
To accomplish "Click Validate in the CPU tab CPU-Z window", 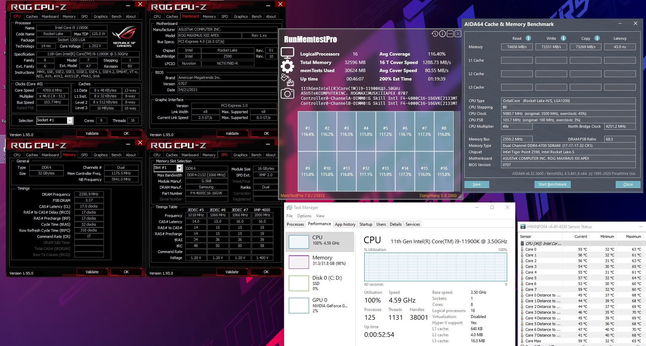I will (92, 133).
